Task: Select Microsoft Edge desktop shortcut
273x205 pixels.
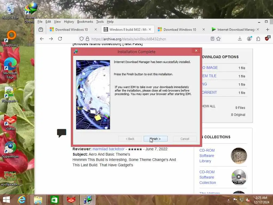Action: point(10,68)
